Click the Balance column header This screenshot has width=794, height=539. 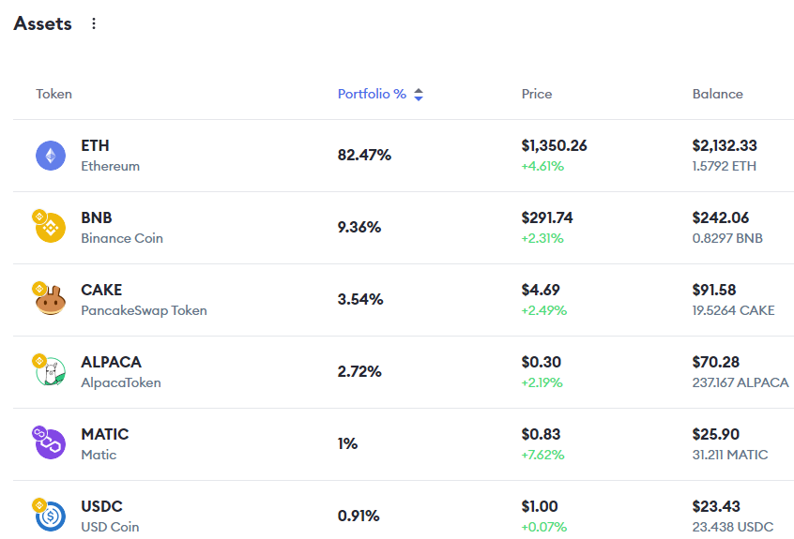(x=718, y=94)
